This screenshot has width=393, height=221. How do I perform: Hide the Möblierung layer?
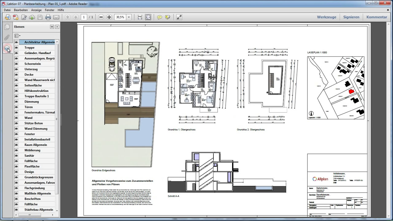coord(16,150)
